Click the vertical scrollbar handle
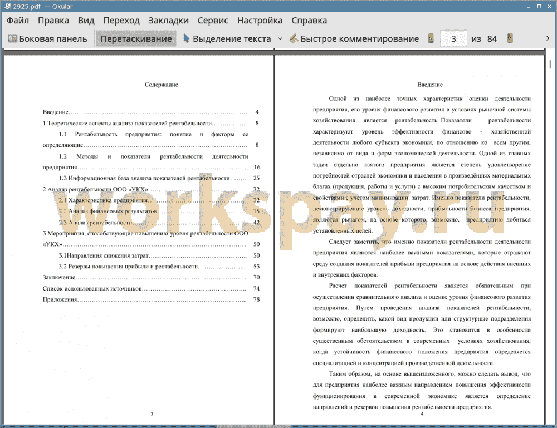This screenshot has width=557, height=428. [x=550, y=64]
